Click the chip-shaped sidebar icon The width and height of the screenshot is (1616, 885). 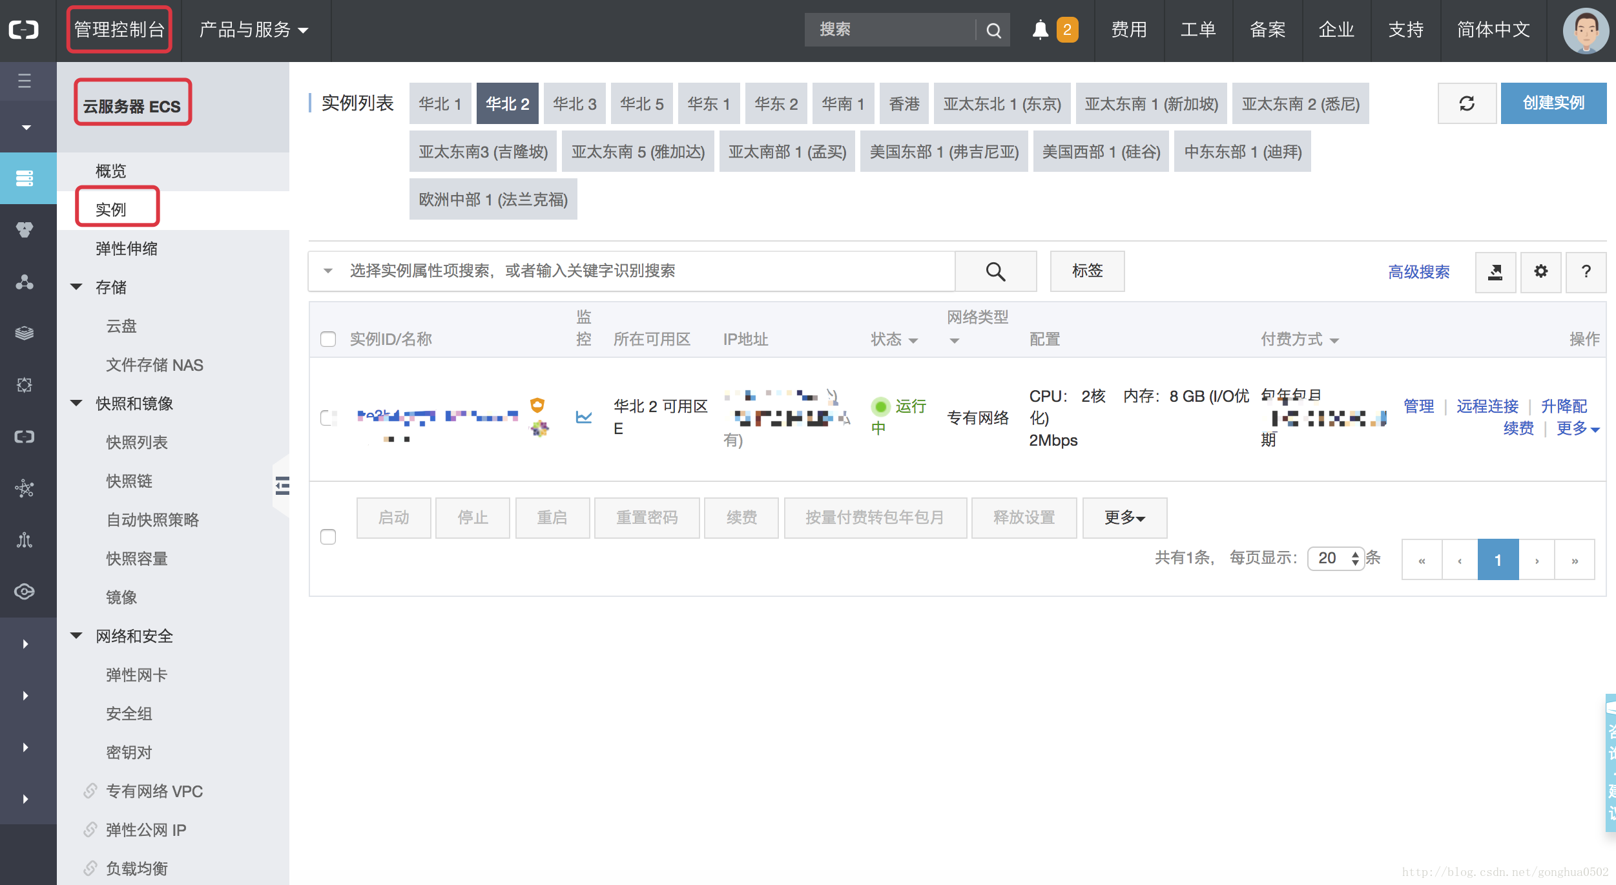point(25,385)
